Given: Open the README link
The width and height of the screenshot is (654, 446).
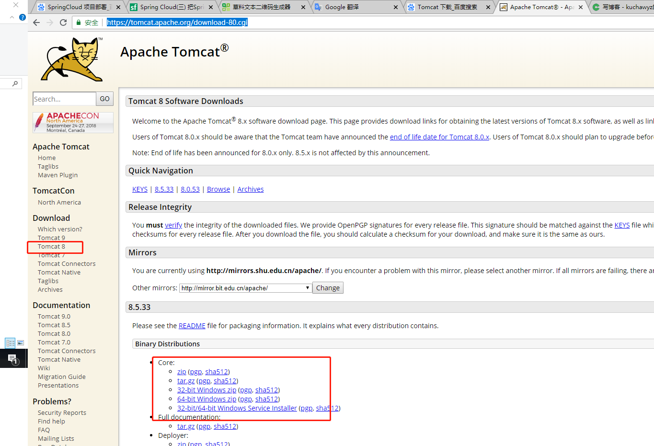Looking at the screenshot, I should point(192,326).
